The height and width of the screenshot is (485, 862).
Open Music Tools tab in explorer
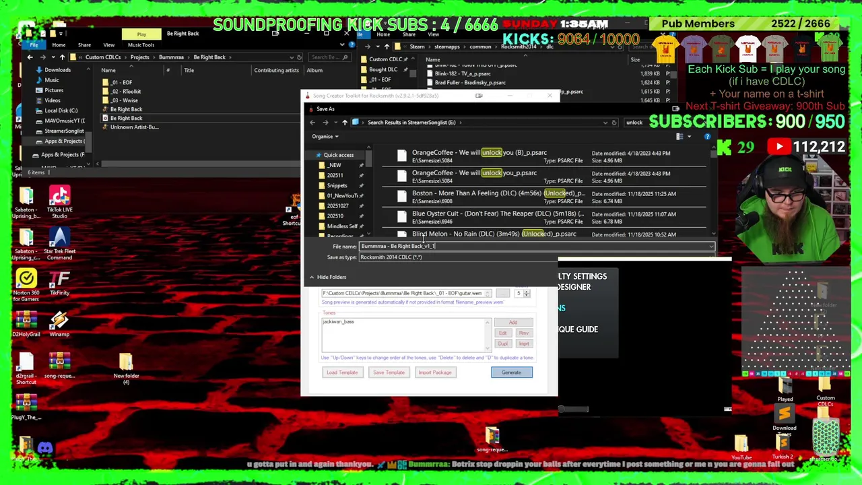pos(141,45)
